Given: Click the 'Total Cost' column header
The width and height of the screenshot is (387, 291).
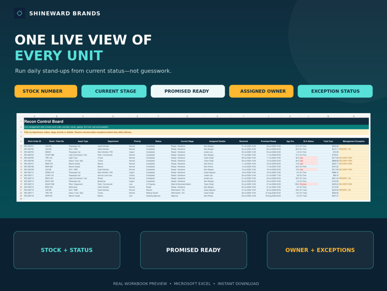Looking at the screenshot, I should click(328, 141).
